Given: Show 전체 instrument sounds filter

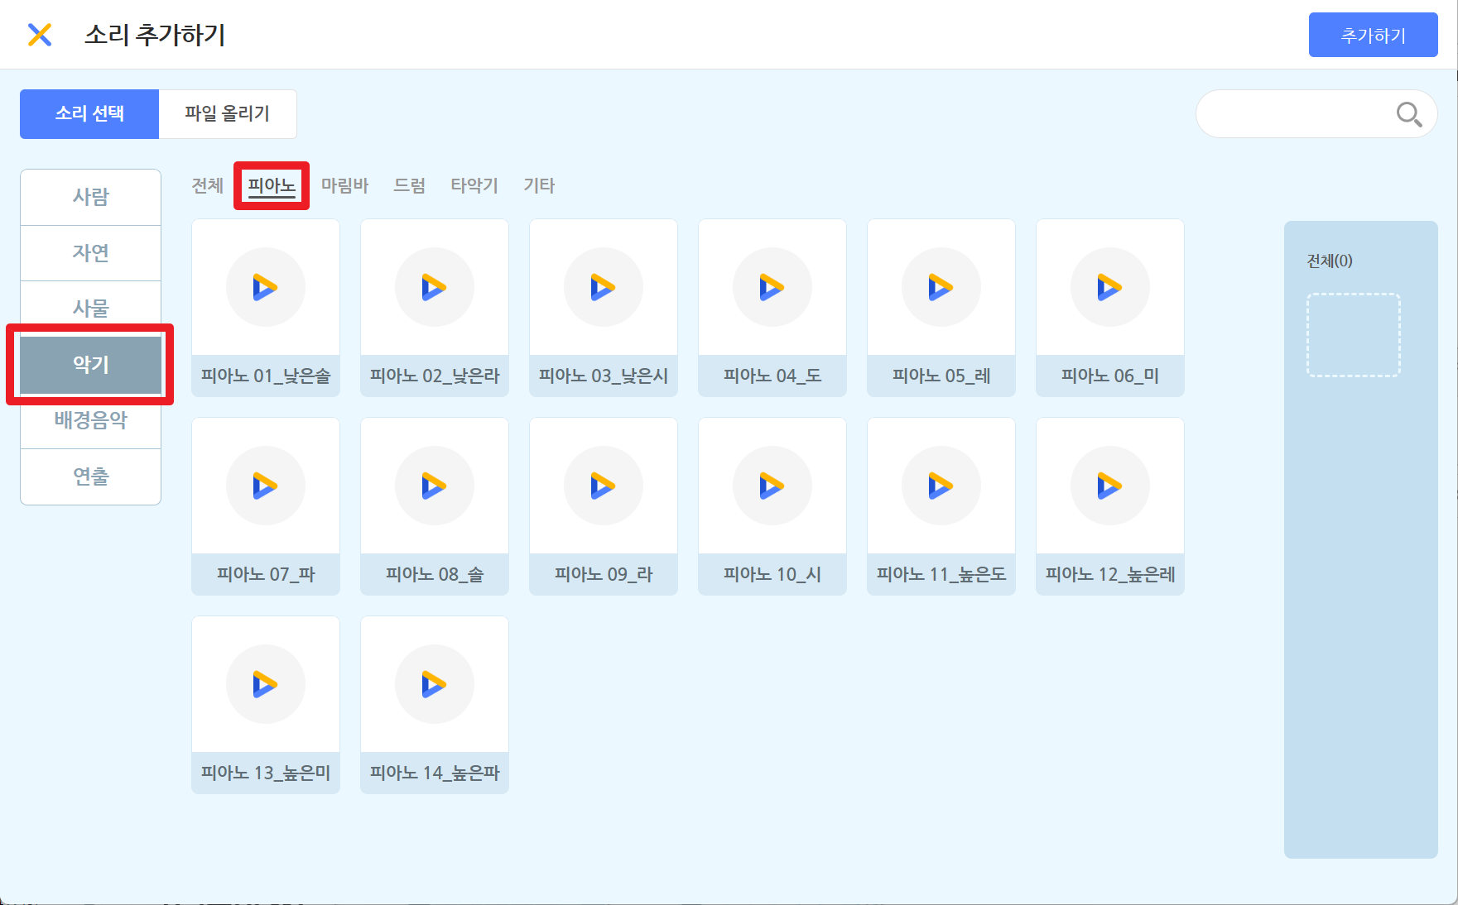Looking at the screenshot, I should [x=208, y=185].
